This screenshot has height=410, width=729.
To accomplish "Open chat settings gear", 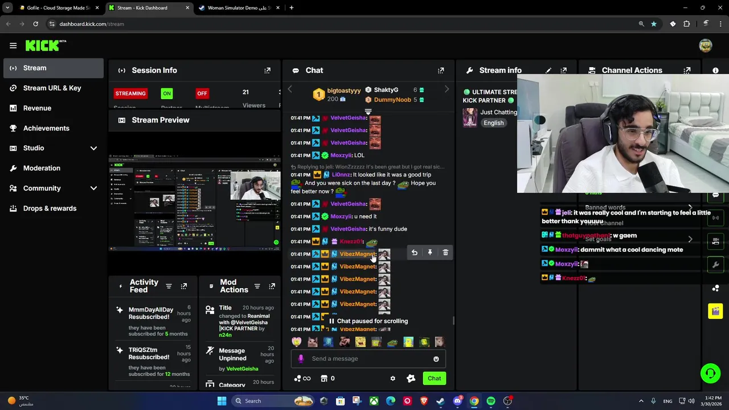I will pos(392,379).
